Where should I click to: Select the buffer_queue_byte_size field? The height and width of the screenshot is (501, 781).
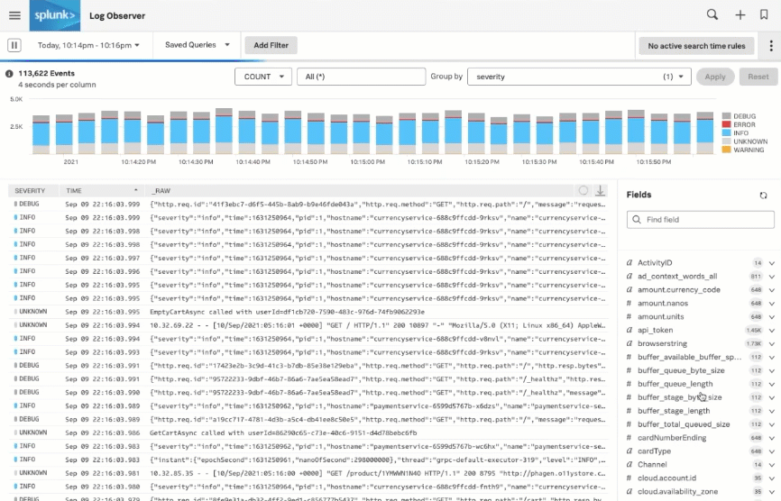681,370
